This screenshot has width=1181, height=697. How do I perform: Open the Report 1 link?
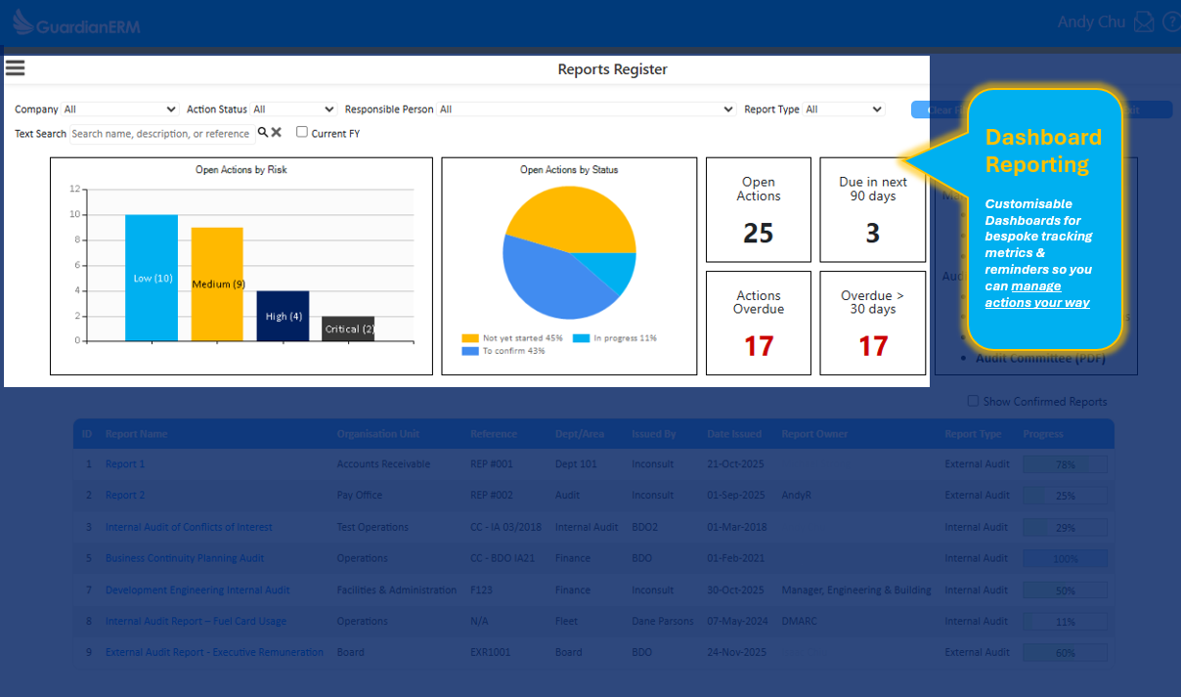point(125,464)
